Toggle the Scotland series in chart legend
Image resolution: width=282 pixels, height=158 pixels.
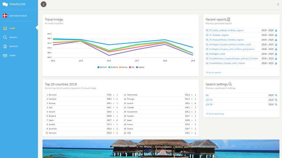click(113, 67)
